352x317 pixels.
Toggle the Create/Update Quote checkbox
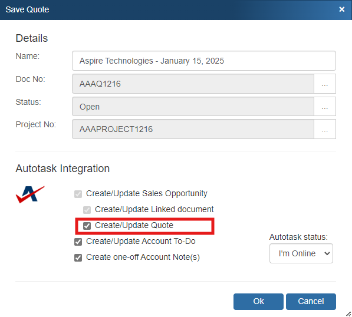87,226
